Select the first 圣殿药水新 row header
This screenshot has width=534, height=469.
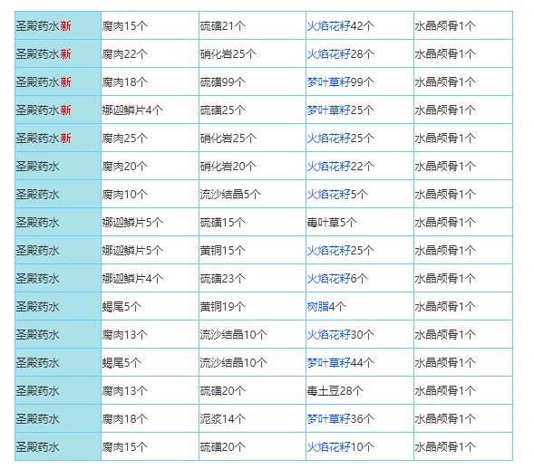58,25
